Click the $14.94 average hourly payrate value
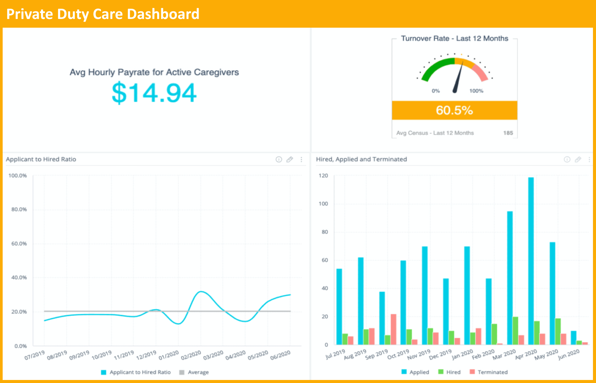The height and width of the screenshot is (383, 596). (154, 93)
